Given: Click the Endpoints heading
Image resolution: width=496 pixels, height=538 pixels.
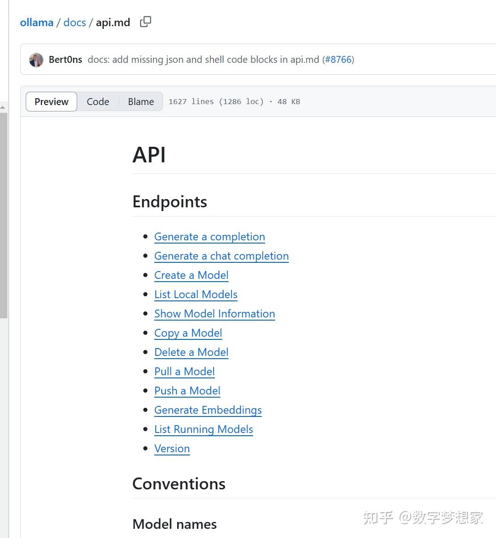Looking at the screenshot, I should [x=169, y=202].
